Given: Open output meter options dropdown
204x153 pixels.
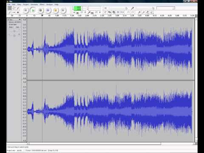Looking at the screenshot, I should coord(78,13).
